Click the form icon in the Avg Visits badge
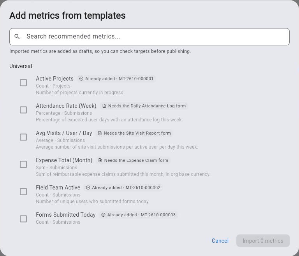The height and width of the screenshot is (256, 299). click(100, 133)
